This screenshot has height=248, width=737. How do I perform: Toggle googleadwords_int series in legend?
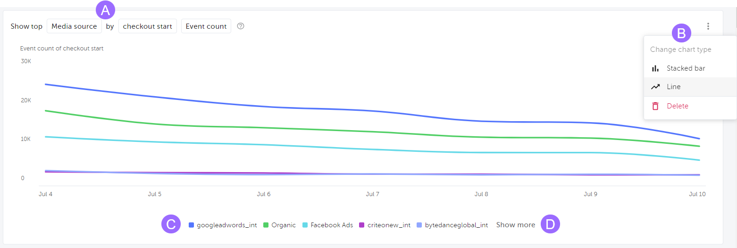point(226,225)
